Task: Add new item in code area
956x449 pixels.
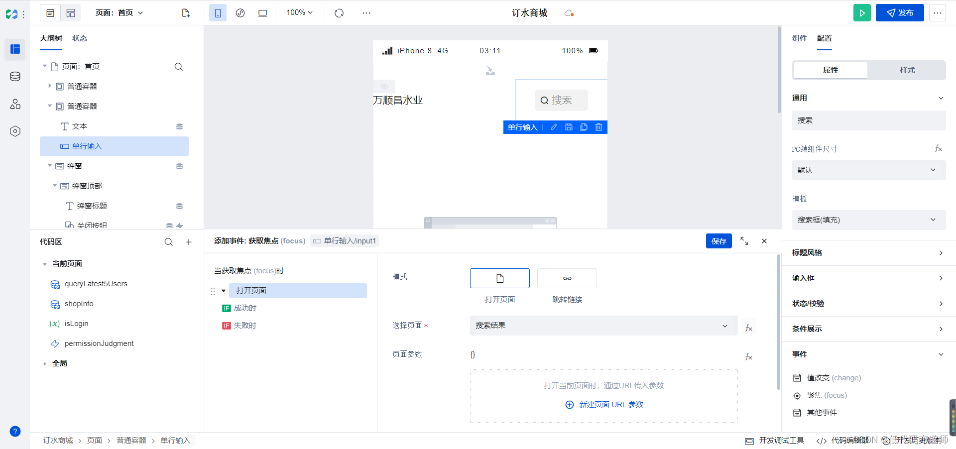Action: point(189,242)
